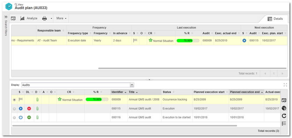Select radio button for audit 000009
The width and height of the screenshot is (292, 138).
tap(14, 100)
